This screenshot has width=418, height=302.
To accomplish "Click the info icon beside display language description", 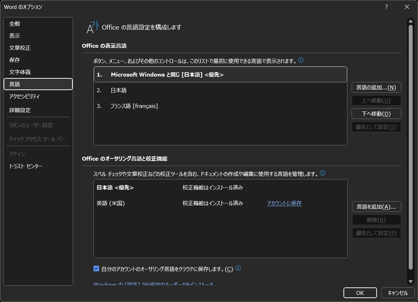I will (x=301, y=60).
